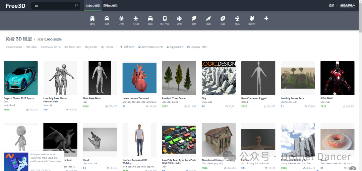Filter by Blender (2630) format
362x171 pixels.
pyautogui.click(x=14, y=47)
